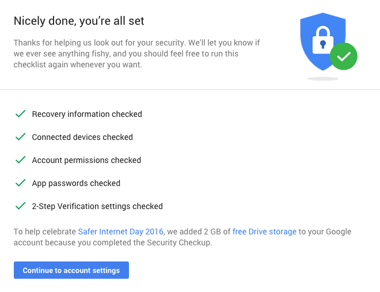Open the Safer Internet Day 2016 link

point(121,232)
